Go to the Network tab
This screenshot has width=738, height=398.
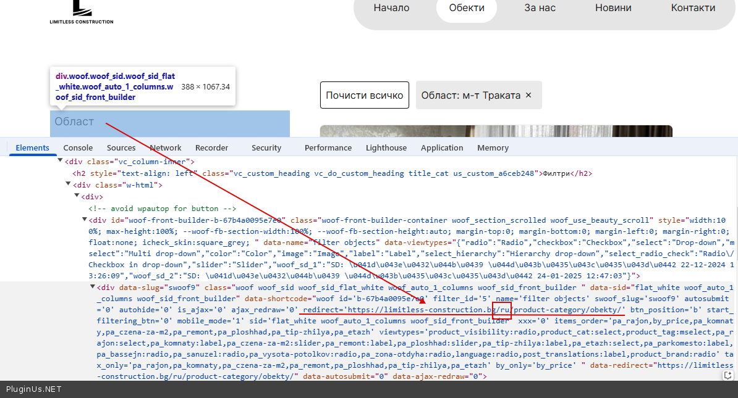pos(166,148)
